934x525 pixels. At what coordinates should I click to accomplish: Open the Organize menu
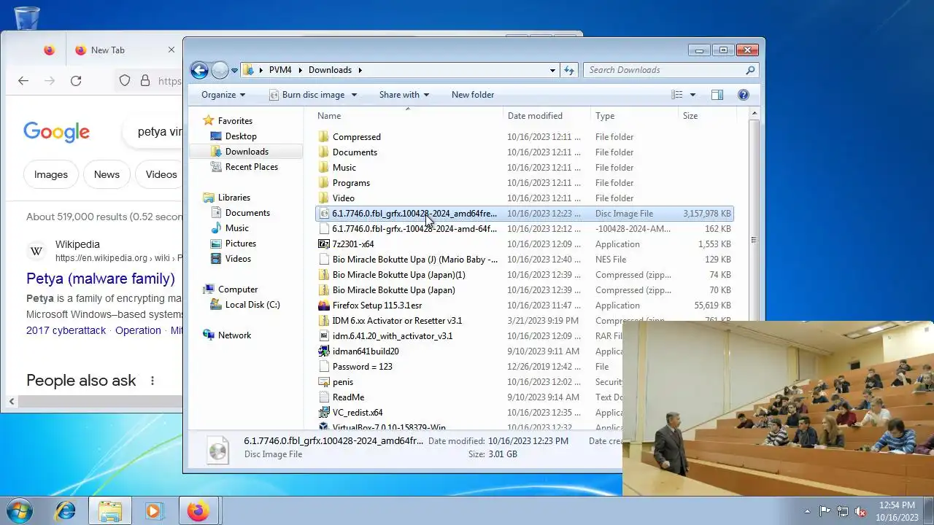pos(223,95)
